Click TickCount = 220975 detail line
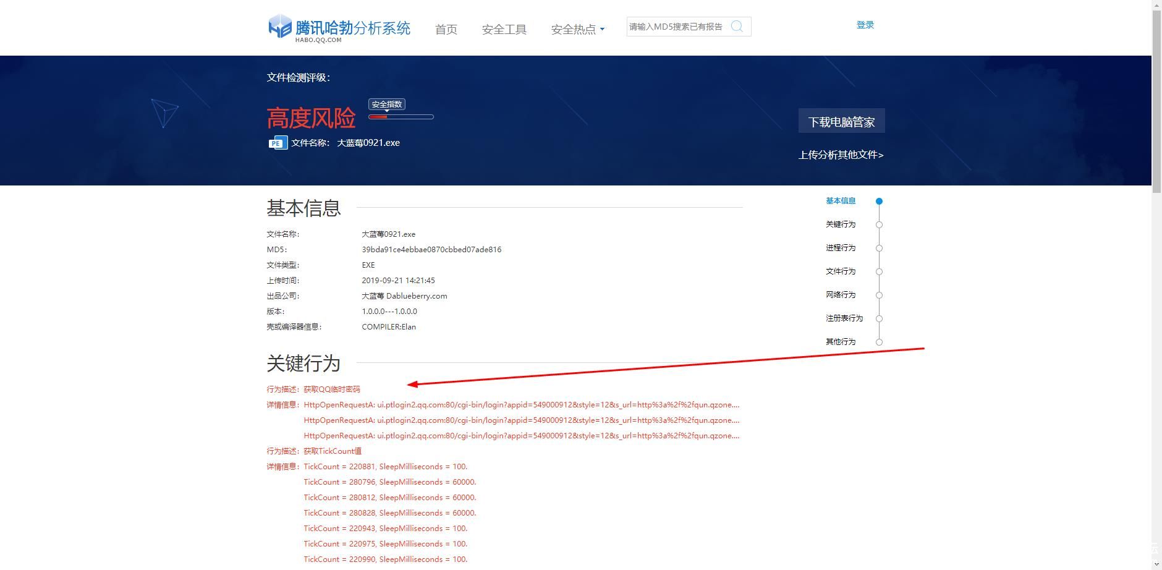Screen dimensions: 1162x570 click(x=386, y=544)
